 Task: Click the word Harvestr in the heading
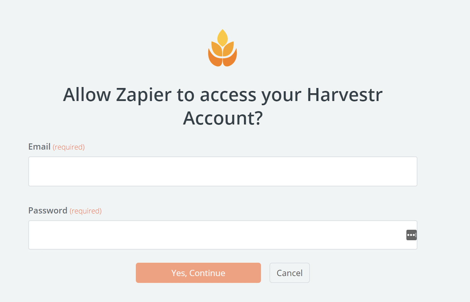tap(345, 95)
